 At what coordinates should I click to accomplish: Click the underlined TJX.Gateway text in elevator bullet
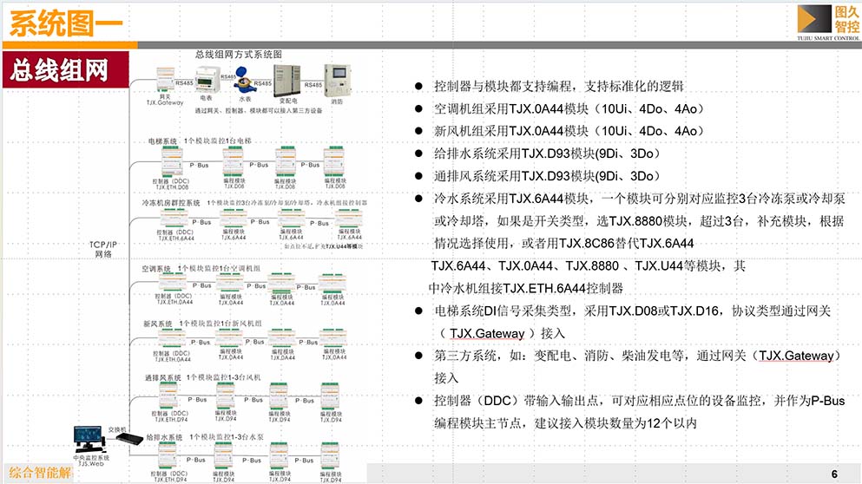[487, 333]
